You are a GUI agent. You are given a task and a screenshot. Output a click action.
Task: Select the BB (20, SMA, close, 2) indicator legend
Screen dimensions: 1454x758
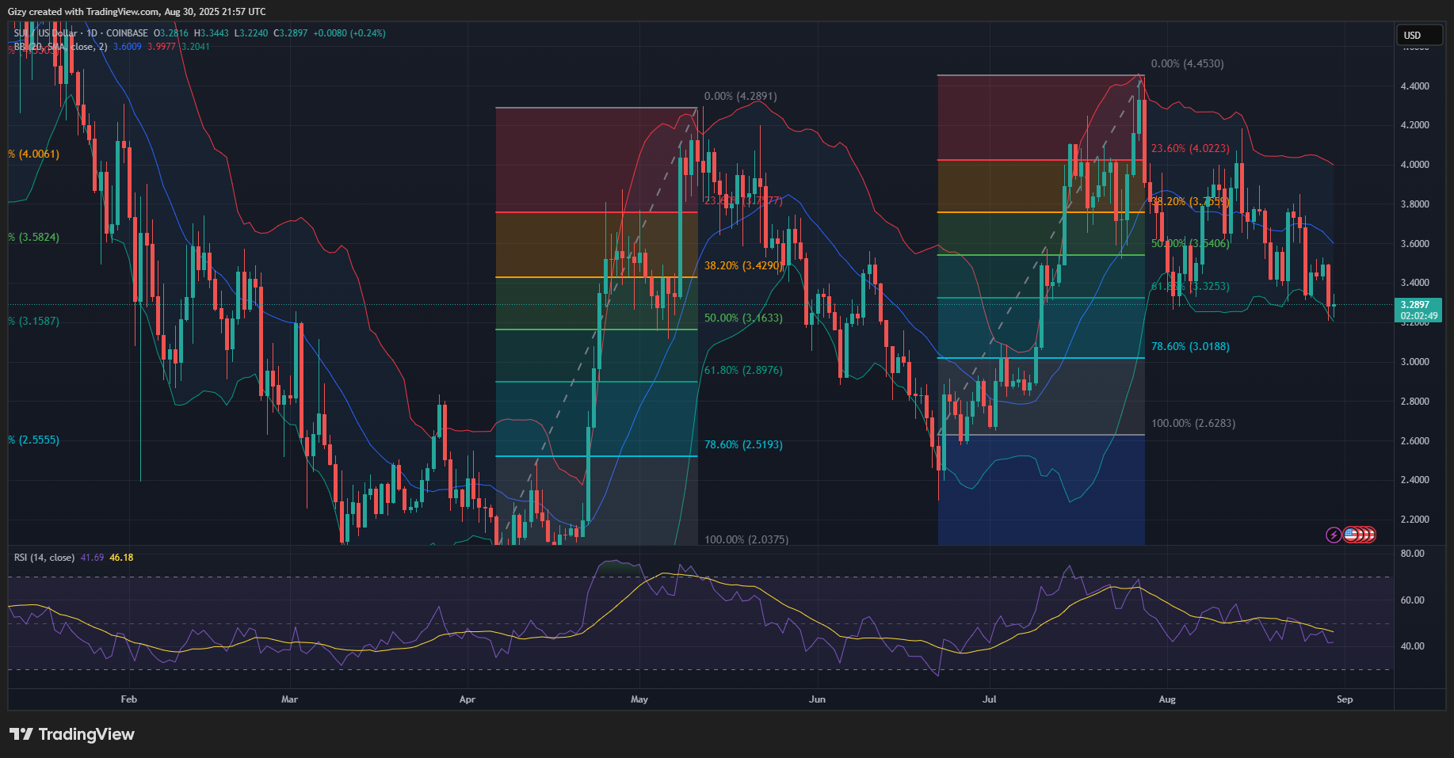point(60,47)
